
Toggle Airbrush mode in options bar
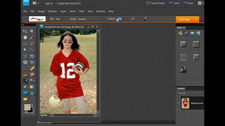click(x=133, y=19)
